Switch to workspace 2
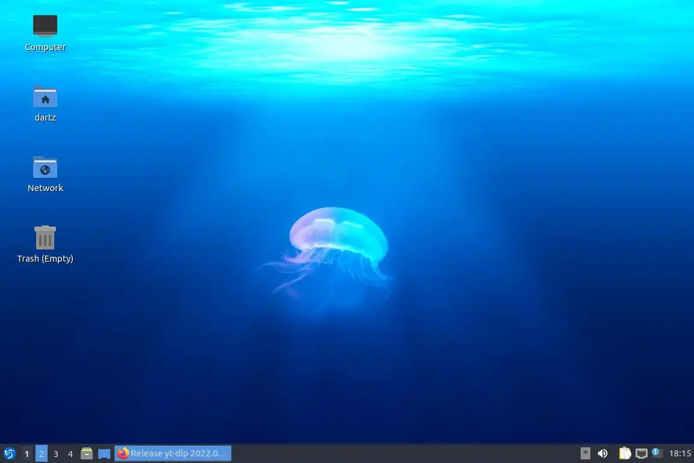Image resolution: width=694 pixels, height=463 pixels. pos(41,454)
